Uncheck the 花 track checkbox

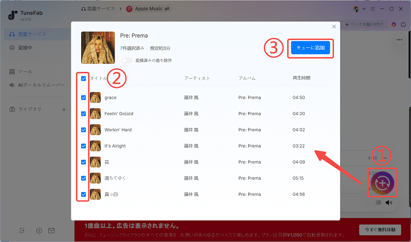[x=84, y=162]
